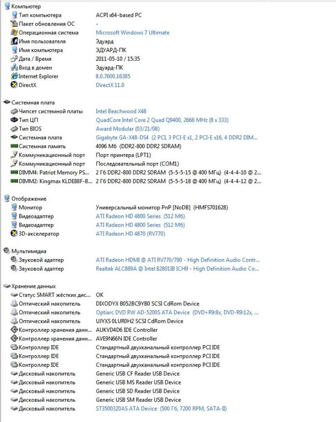Image resolution: width=336 pixels, height=422 pixels.
Task: Open the Optiarc DVD RW AD-5200S link
Action: (177, 312)
